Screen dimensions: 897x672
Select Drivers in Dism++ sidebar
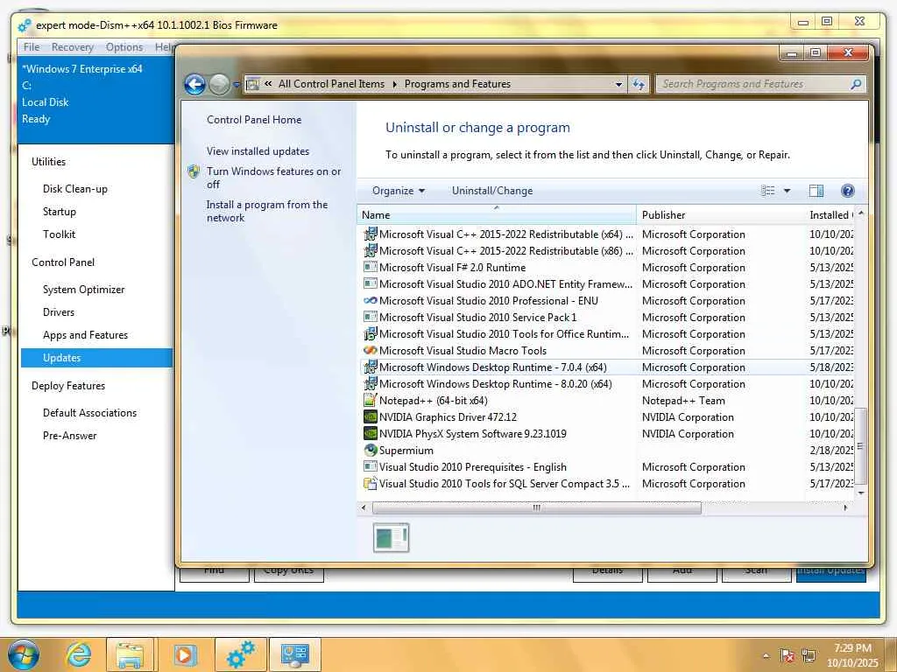tap(59, 312)
